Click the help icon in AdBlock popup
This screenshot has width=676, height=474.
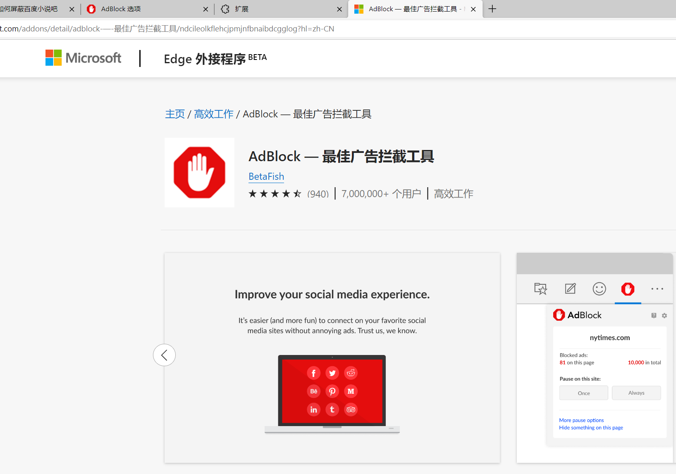click(654, 315)
